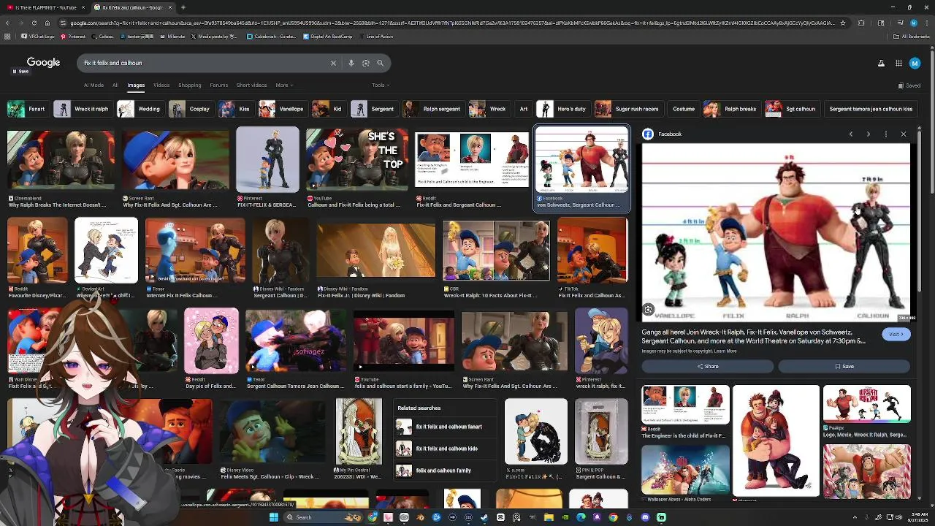Go back to the previous page
Image resolution: width=935 pixels, height=526 pixels.
pos(7,23)
